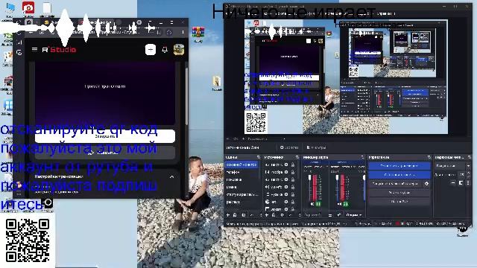Delete the selected scene with the Scenes trash icon
Viewport: 477px width, 268px height.
point(236,215)
